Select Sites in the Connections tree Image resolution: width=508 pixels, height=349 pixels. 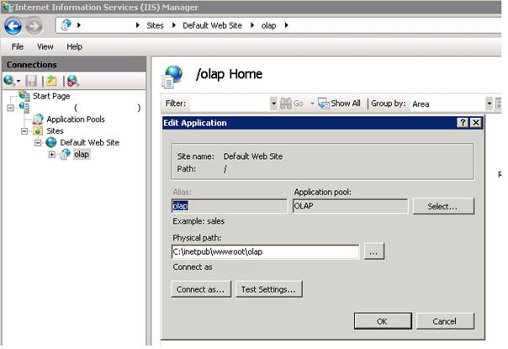pos(55,131)
